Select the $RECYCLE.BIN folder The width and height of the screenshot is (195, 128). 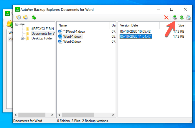tap(42, 29)
